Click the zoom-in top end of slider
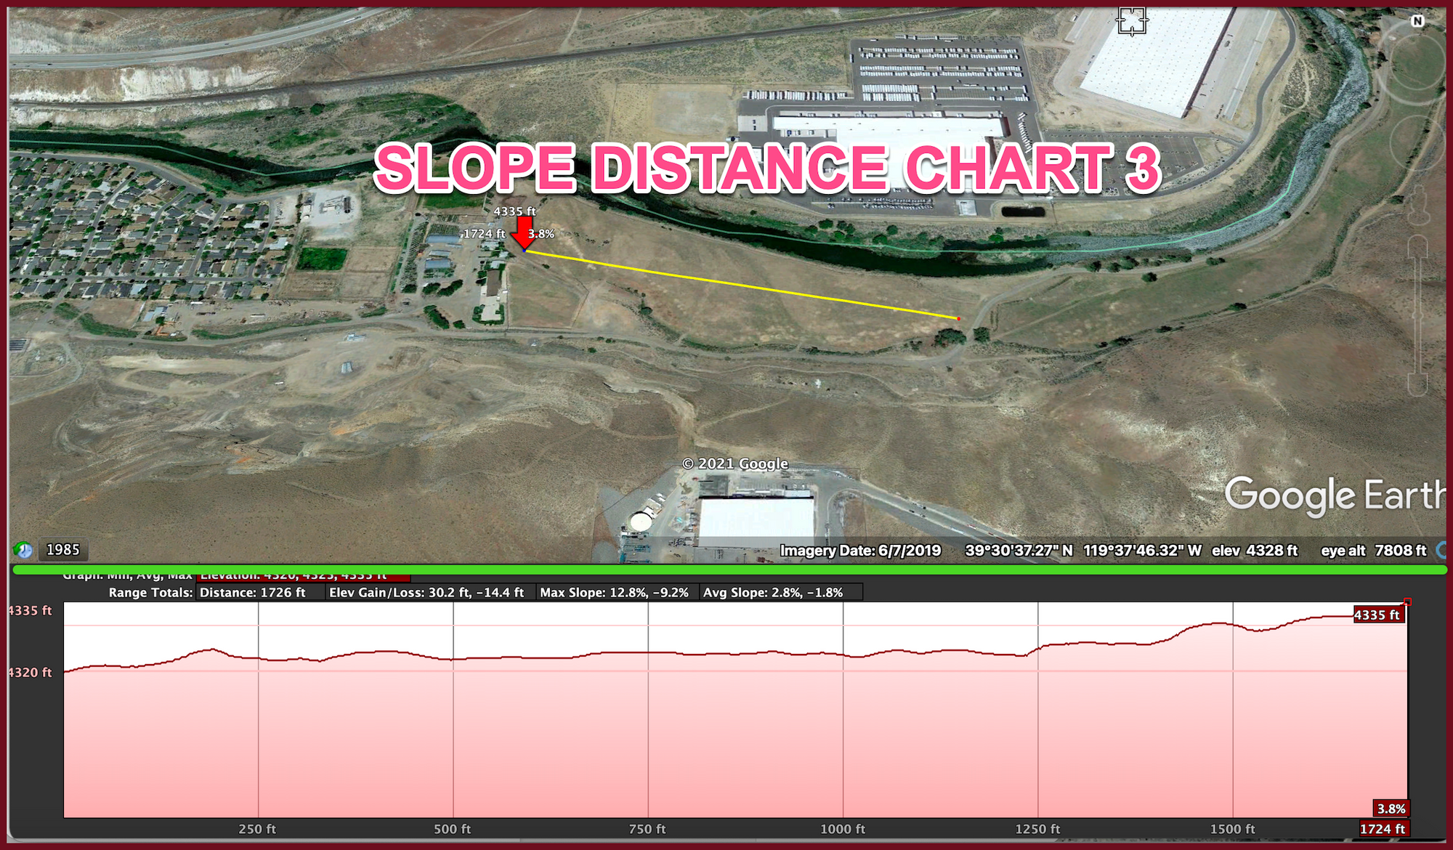1453x850 pixels. (x=1417, y=246)
